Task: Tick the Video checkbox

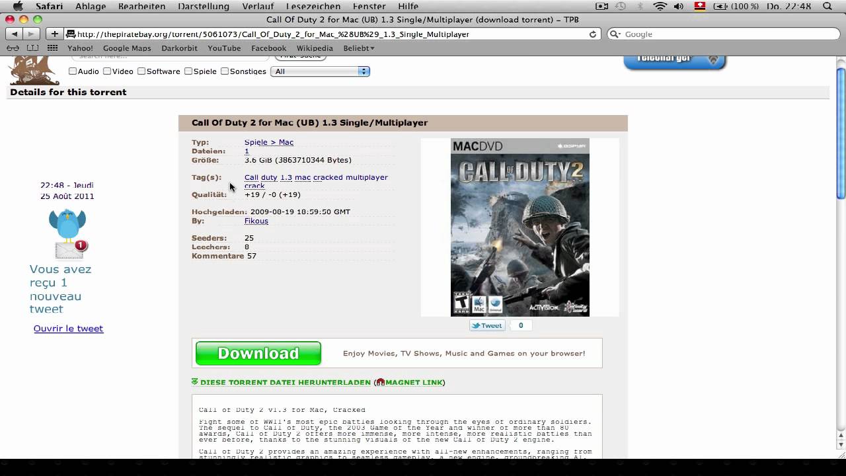Action: point(107,71)
